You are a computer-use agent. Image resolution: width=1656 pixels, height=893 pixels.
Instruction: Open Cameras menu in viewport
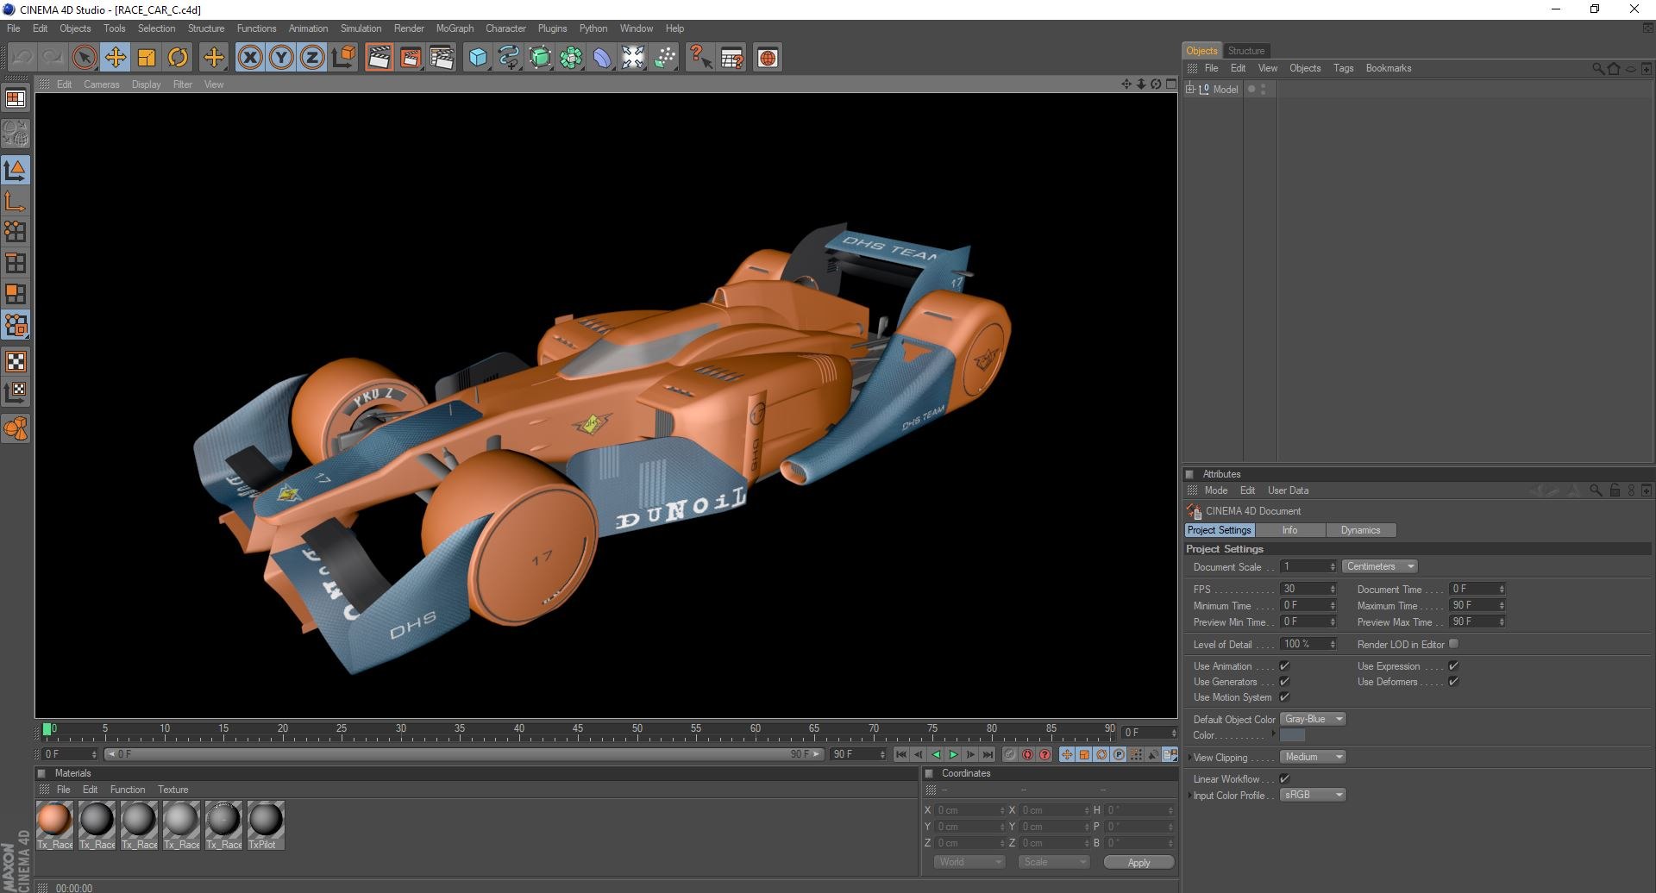101,84
